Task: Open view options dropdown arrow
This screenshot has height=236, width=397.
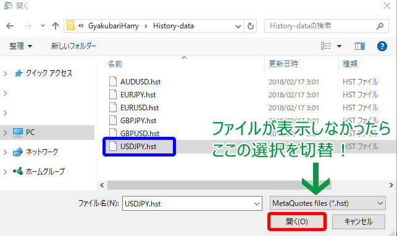Action: [x=340, y=46]
